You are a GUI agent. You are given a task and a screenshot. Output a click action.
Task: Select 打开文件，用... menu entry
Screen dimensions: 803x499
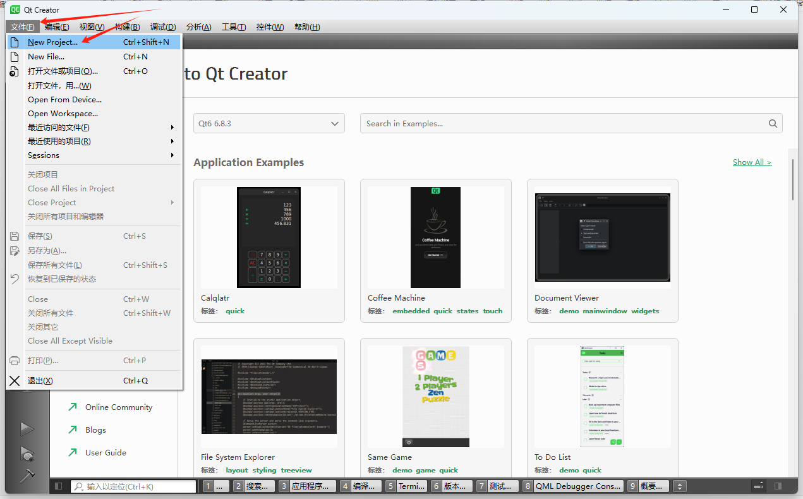pos(94,85)
